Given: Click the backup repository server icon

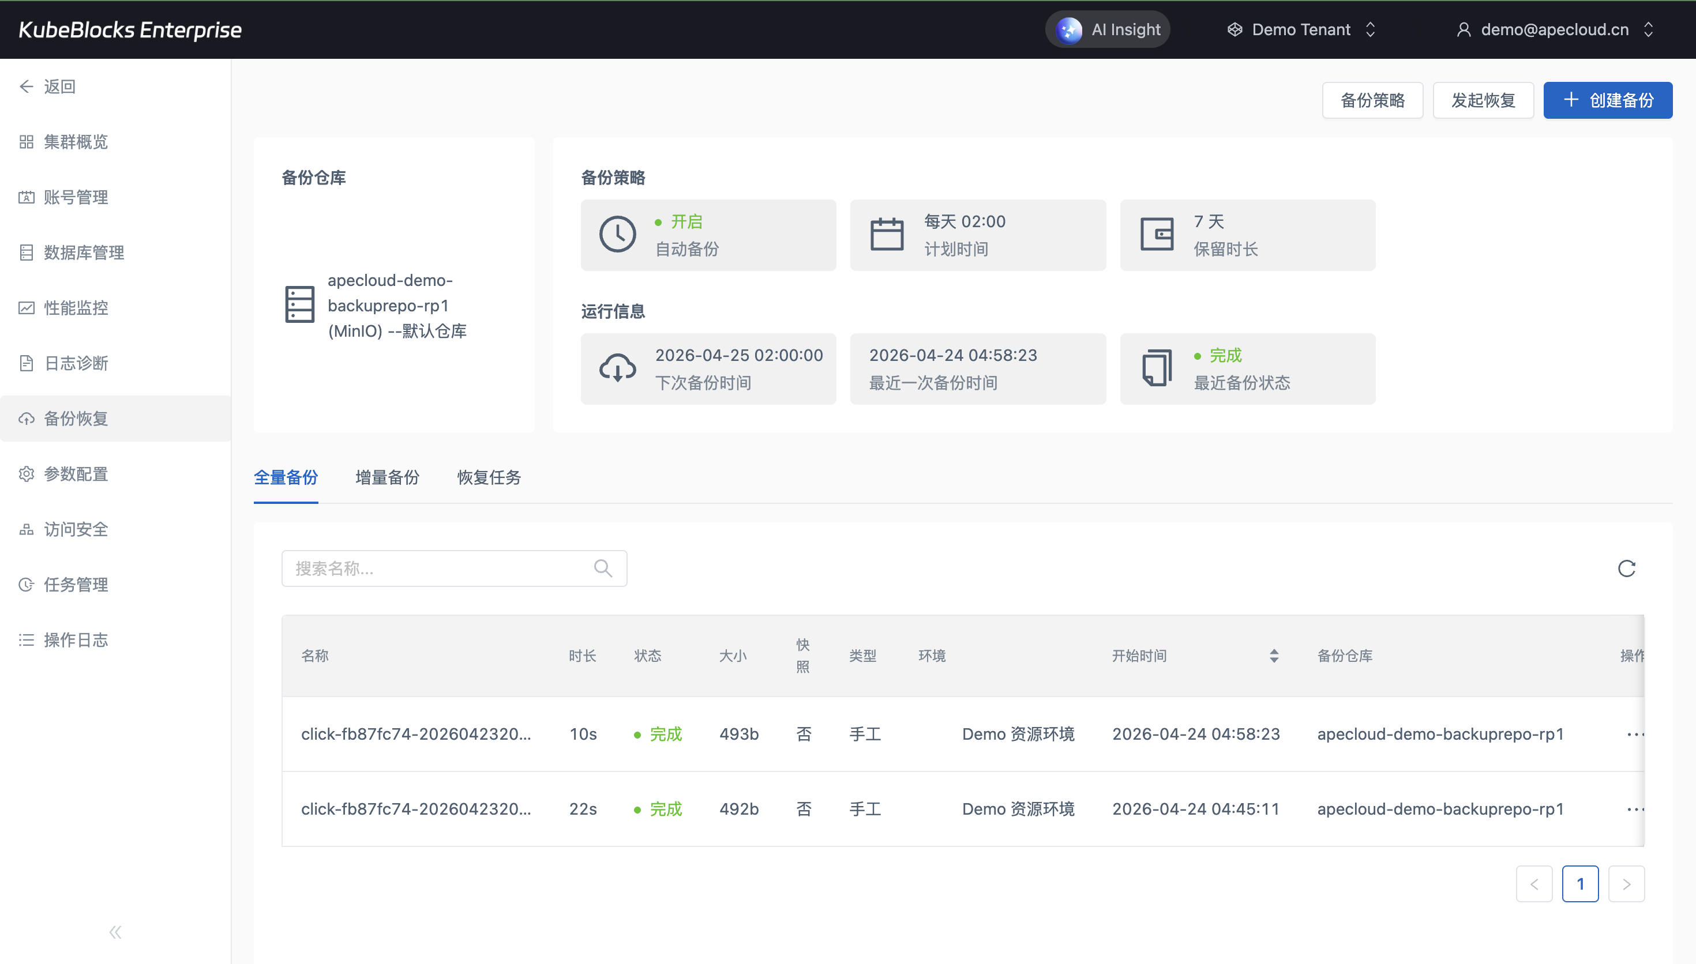Looking at the screenshot, I should click(299, 304).
